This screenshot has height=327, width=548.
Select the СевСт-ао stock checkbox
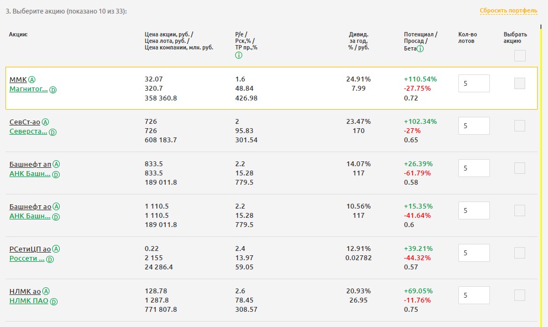click(x=520, y=125)
